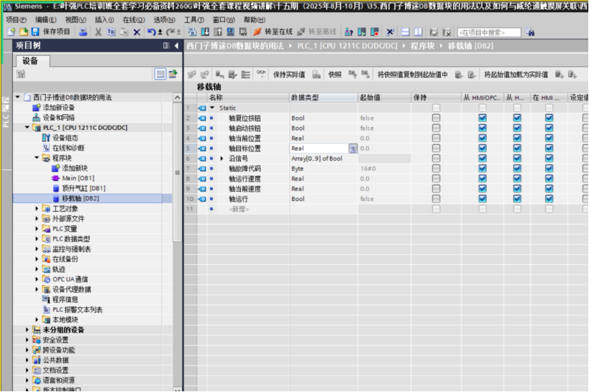The height and width of the screenshot is (392, 589).
Task: Click the Start simulation icon
Action: 231,32
